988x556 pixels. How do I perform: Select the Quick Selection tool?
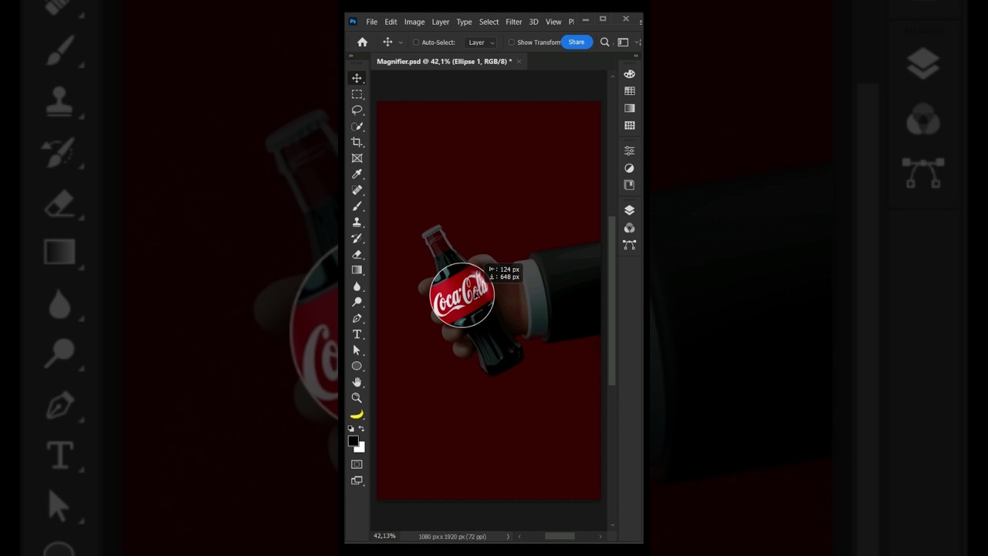(357, 127)
